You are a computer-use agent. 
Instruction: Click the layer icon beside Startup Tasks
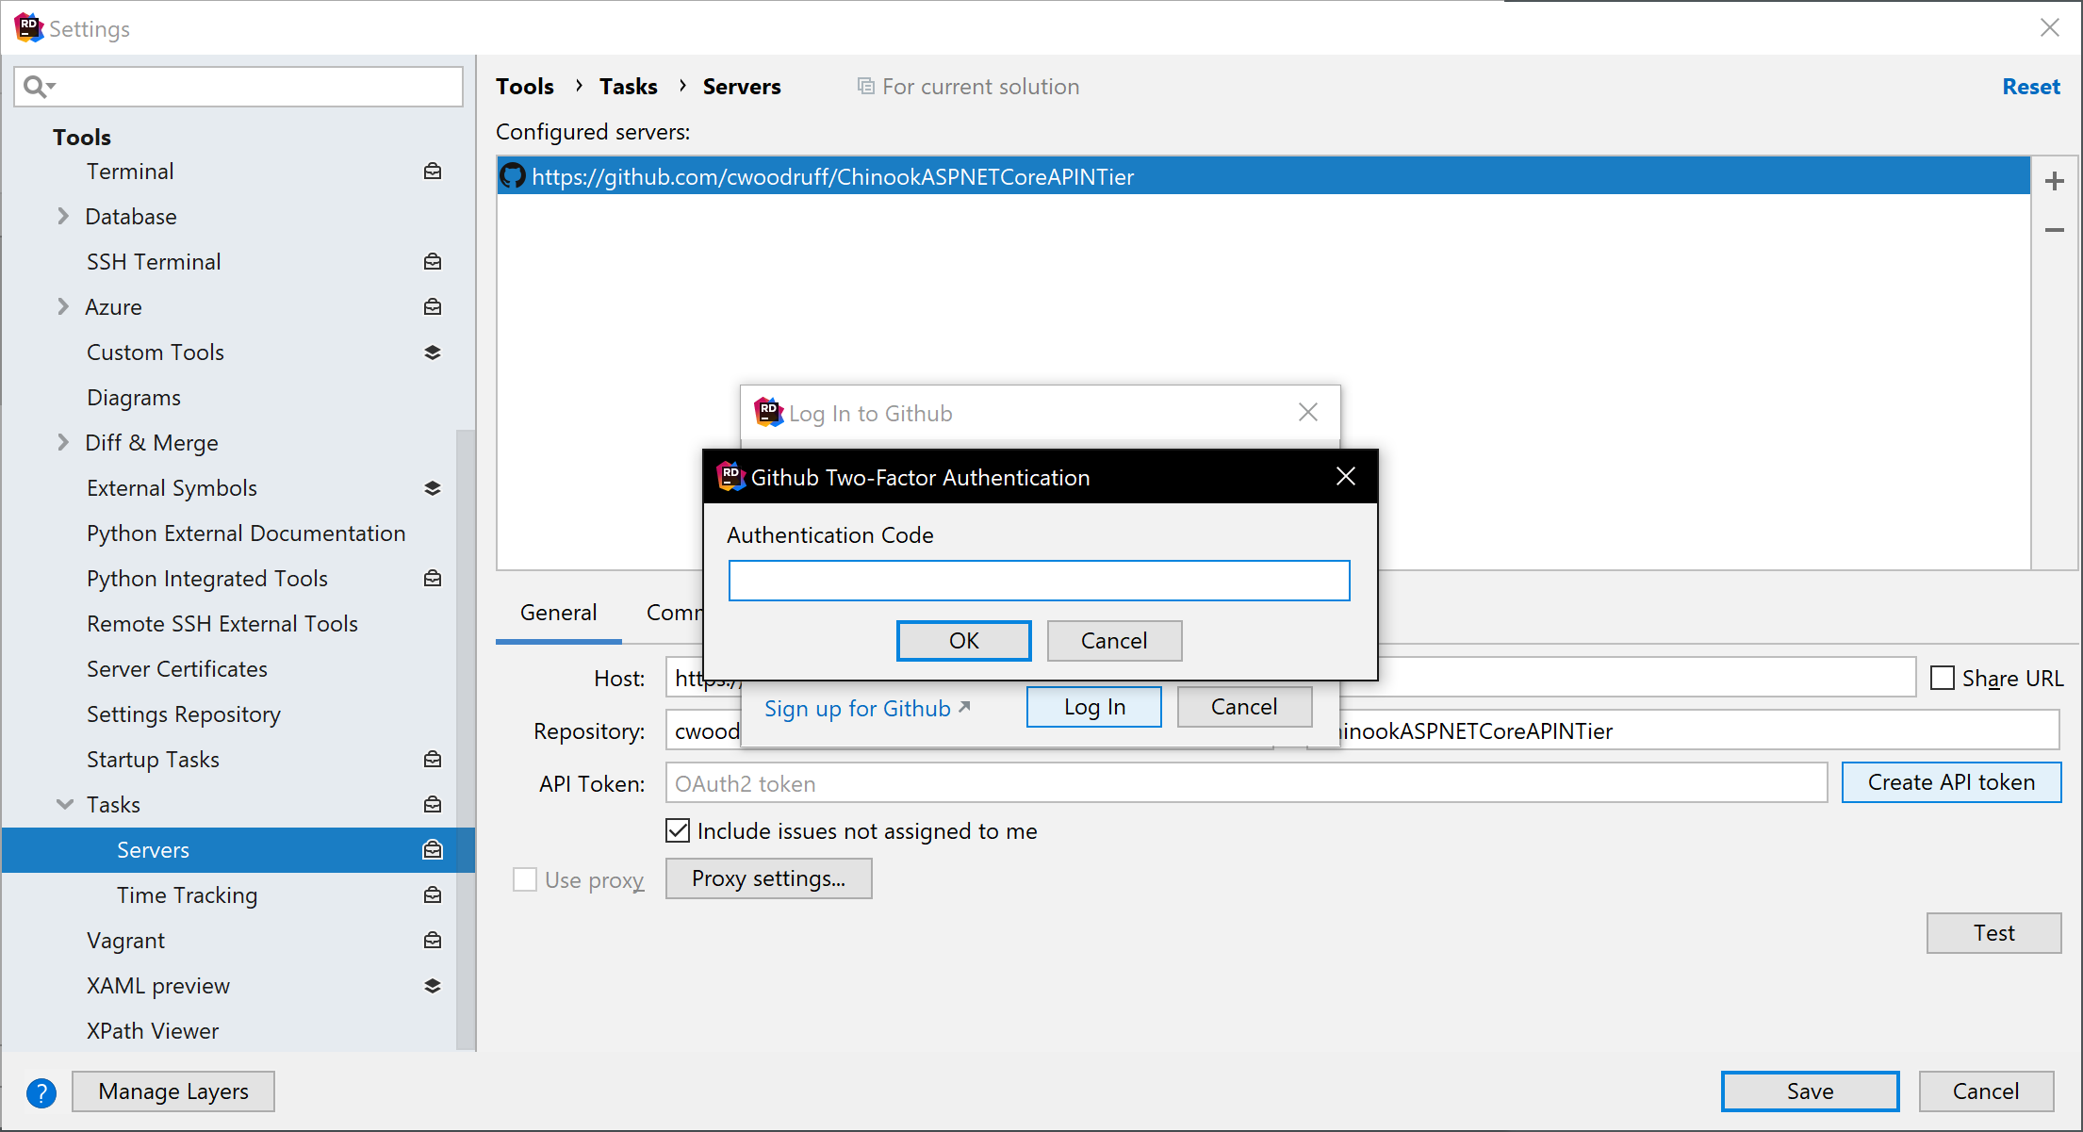(433, 760)
